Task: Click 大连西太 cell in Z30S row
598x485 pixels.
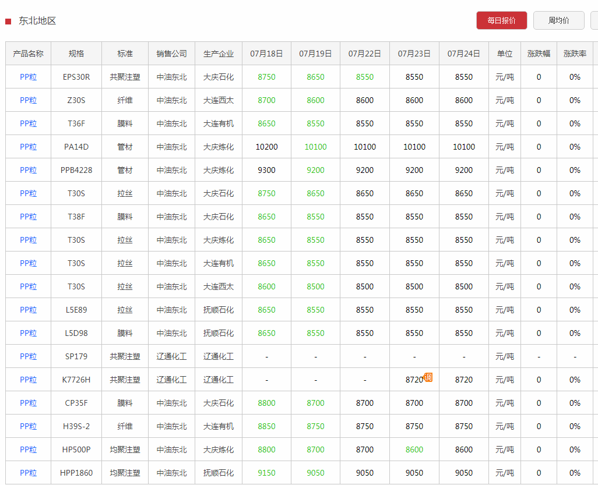Action: click(219, 100)
